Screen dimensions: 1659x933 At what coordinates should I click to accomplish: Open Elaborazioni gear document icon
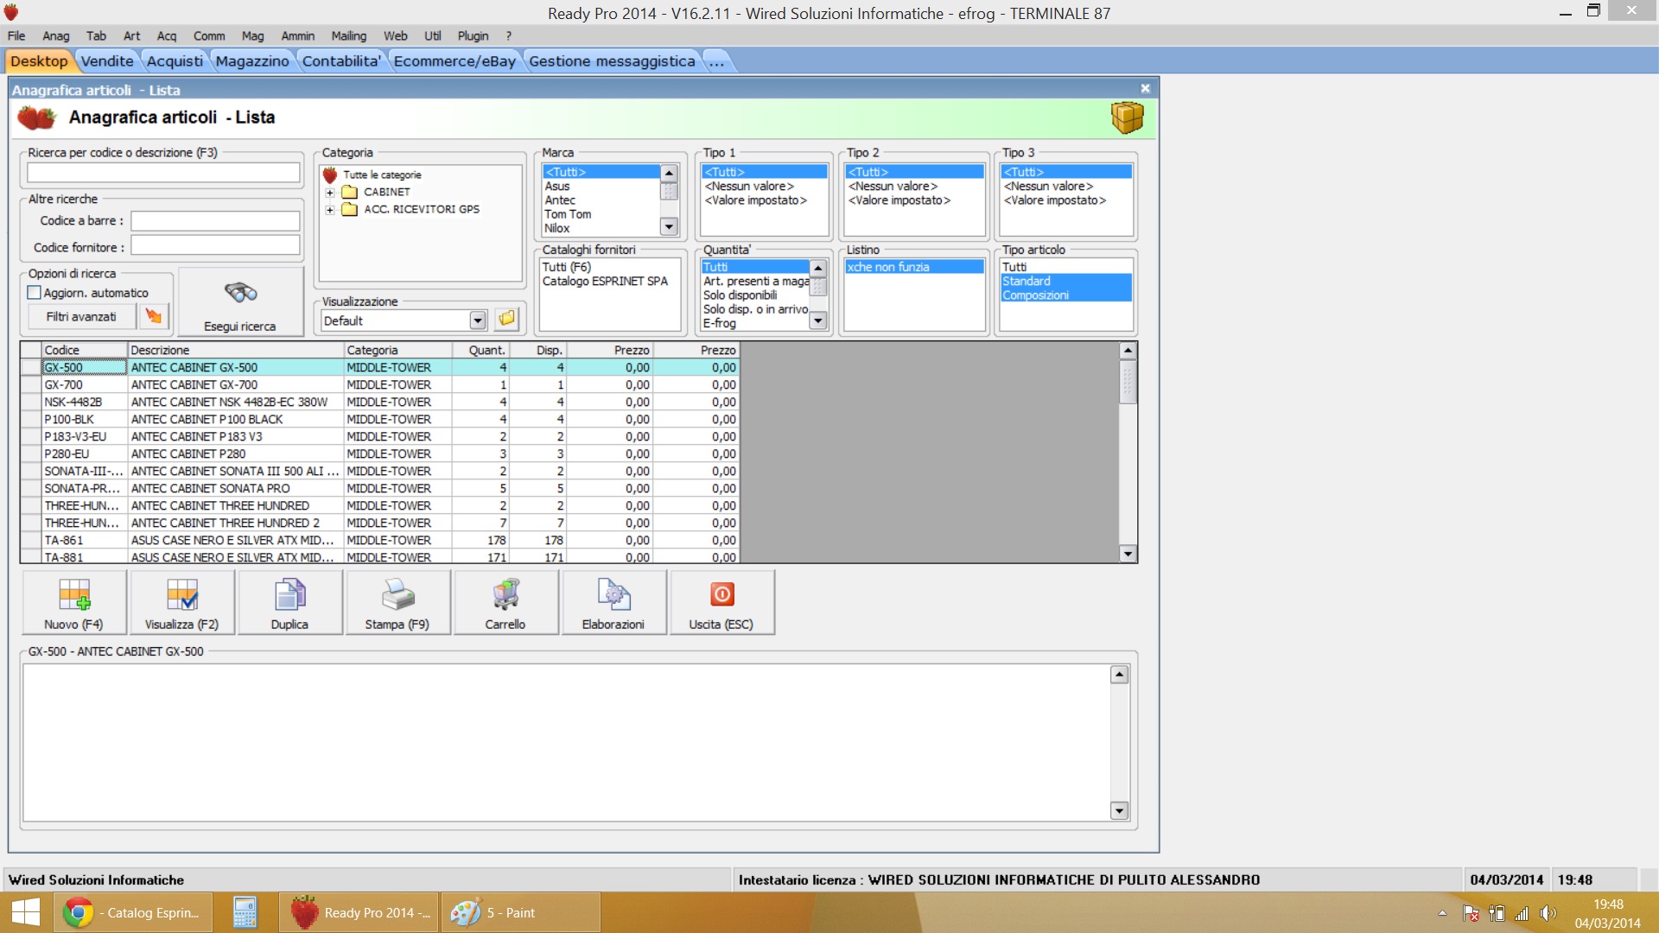coord(613,603)
